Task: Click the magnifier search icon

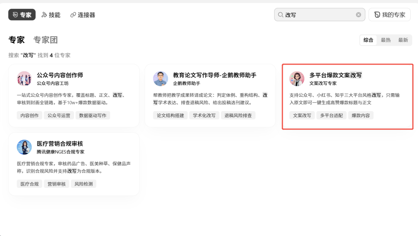Action: pos(281,15)
